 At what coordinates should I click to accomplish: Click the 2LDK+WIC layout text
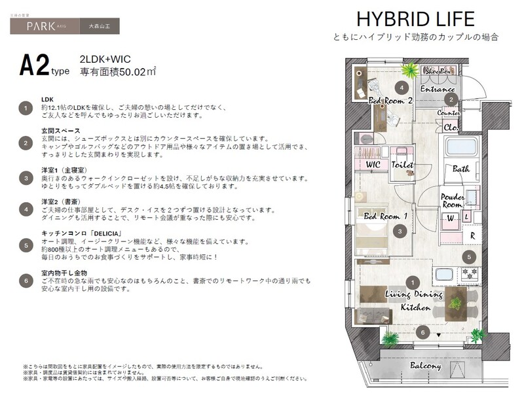pos(105,59)
